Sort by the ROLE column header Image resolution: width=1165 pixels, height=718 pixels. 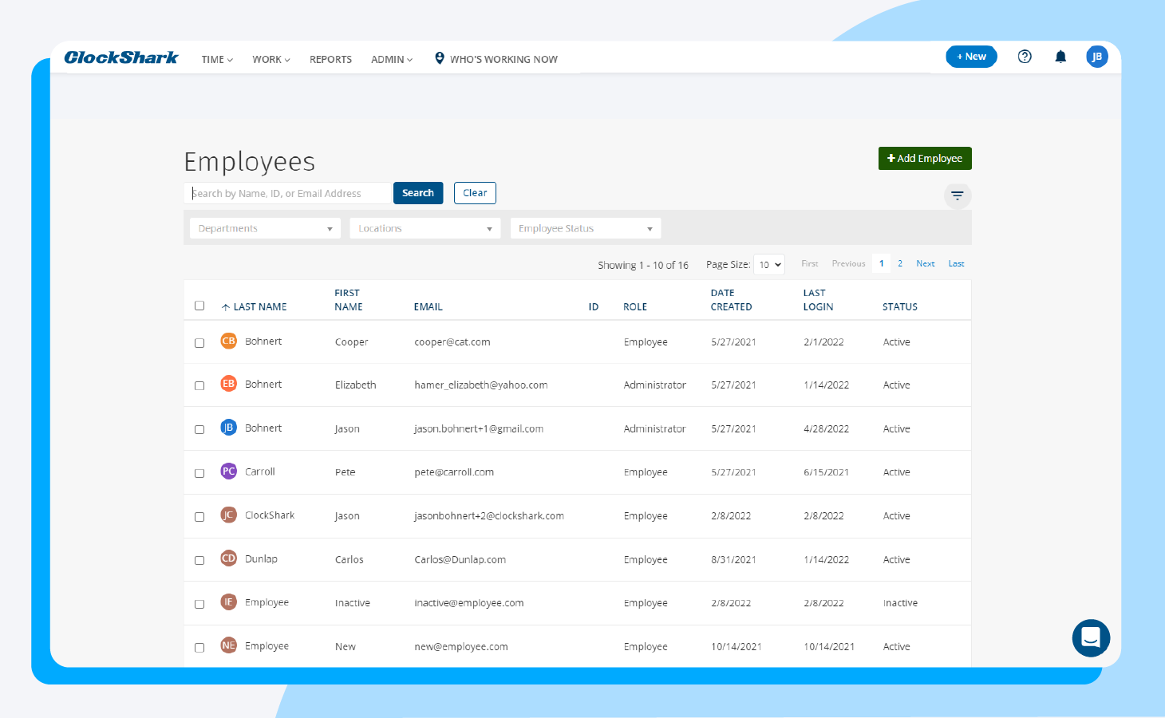point(635,306)
